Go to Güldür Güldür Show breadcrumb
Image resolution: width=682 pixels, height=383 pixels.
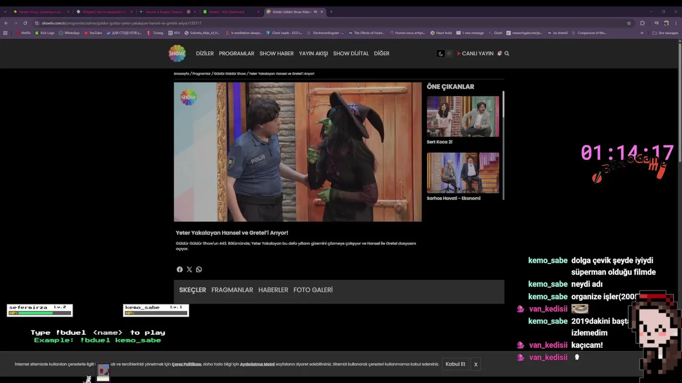pos(230,74)
